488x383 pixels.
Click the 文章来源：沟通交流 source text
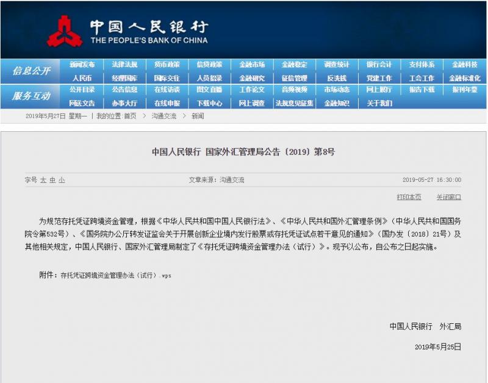pyautogui.click(x=217, y=180)
